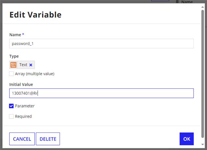Click the scrollbar up arrow
This screenshot has height=150, width=207.
point(203,7)
